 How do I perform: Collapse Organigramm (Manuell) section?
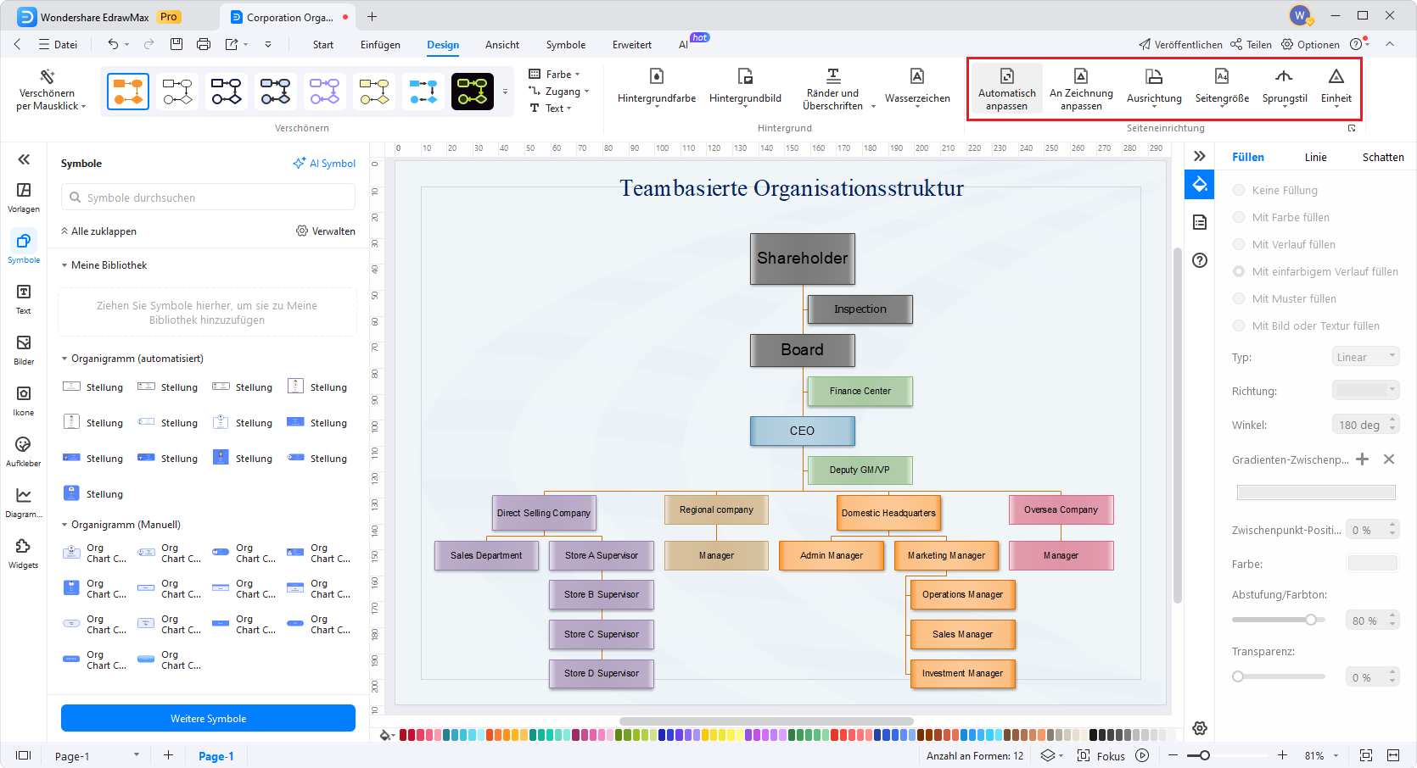point(64,525)
